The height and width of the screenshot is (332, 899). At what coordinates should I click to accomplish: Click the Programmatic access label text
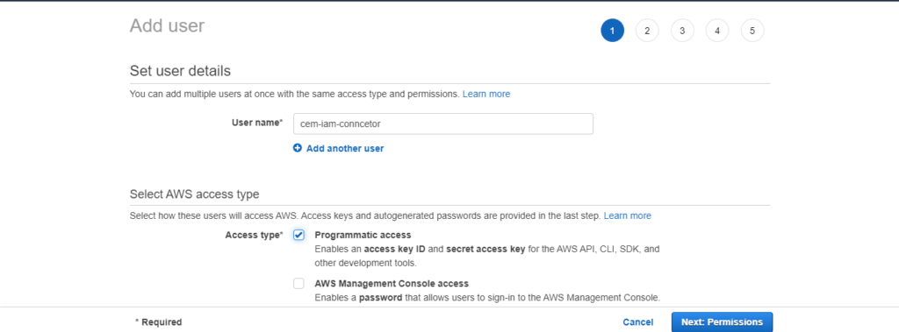(x=363, y=236)
